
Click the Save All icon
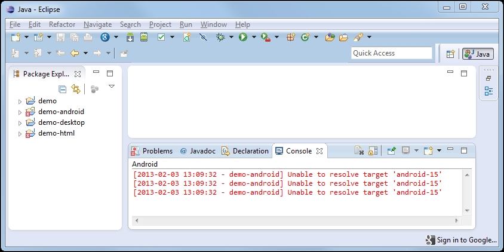coord(74,37)
